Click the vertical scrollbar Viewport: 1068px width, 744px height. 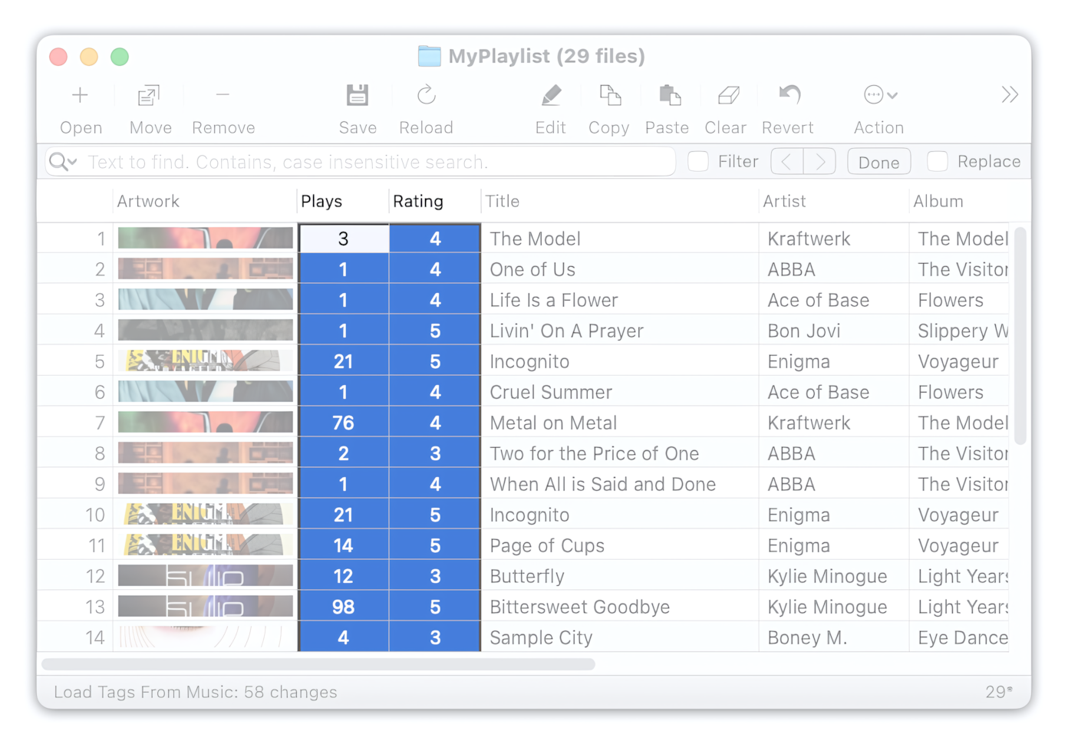(1020, 336)
